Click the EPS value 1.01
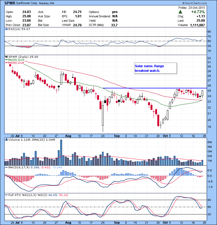Screen dimensions: 217x225 click(x=78, y=16)
